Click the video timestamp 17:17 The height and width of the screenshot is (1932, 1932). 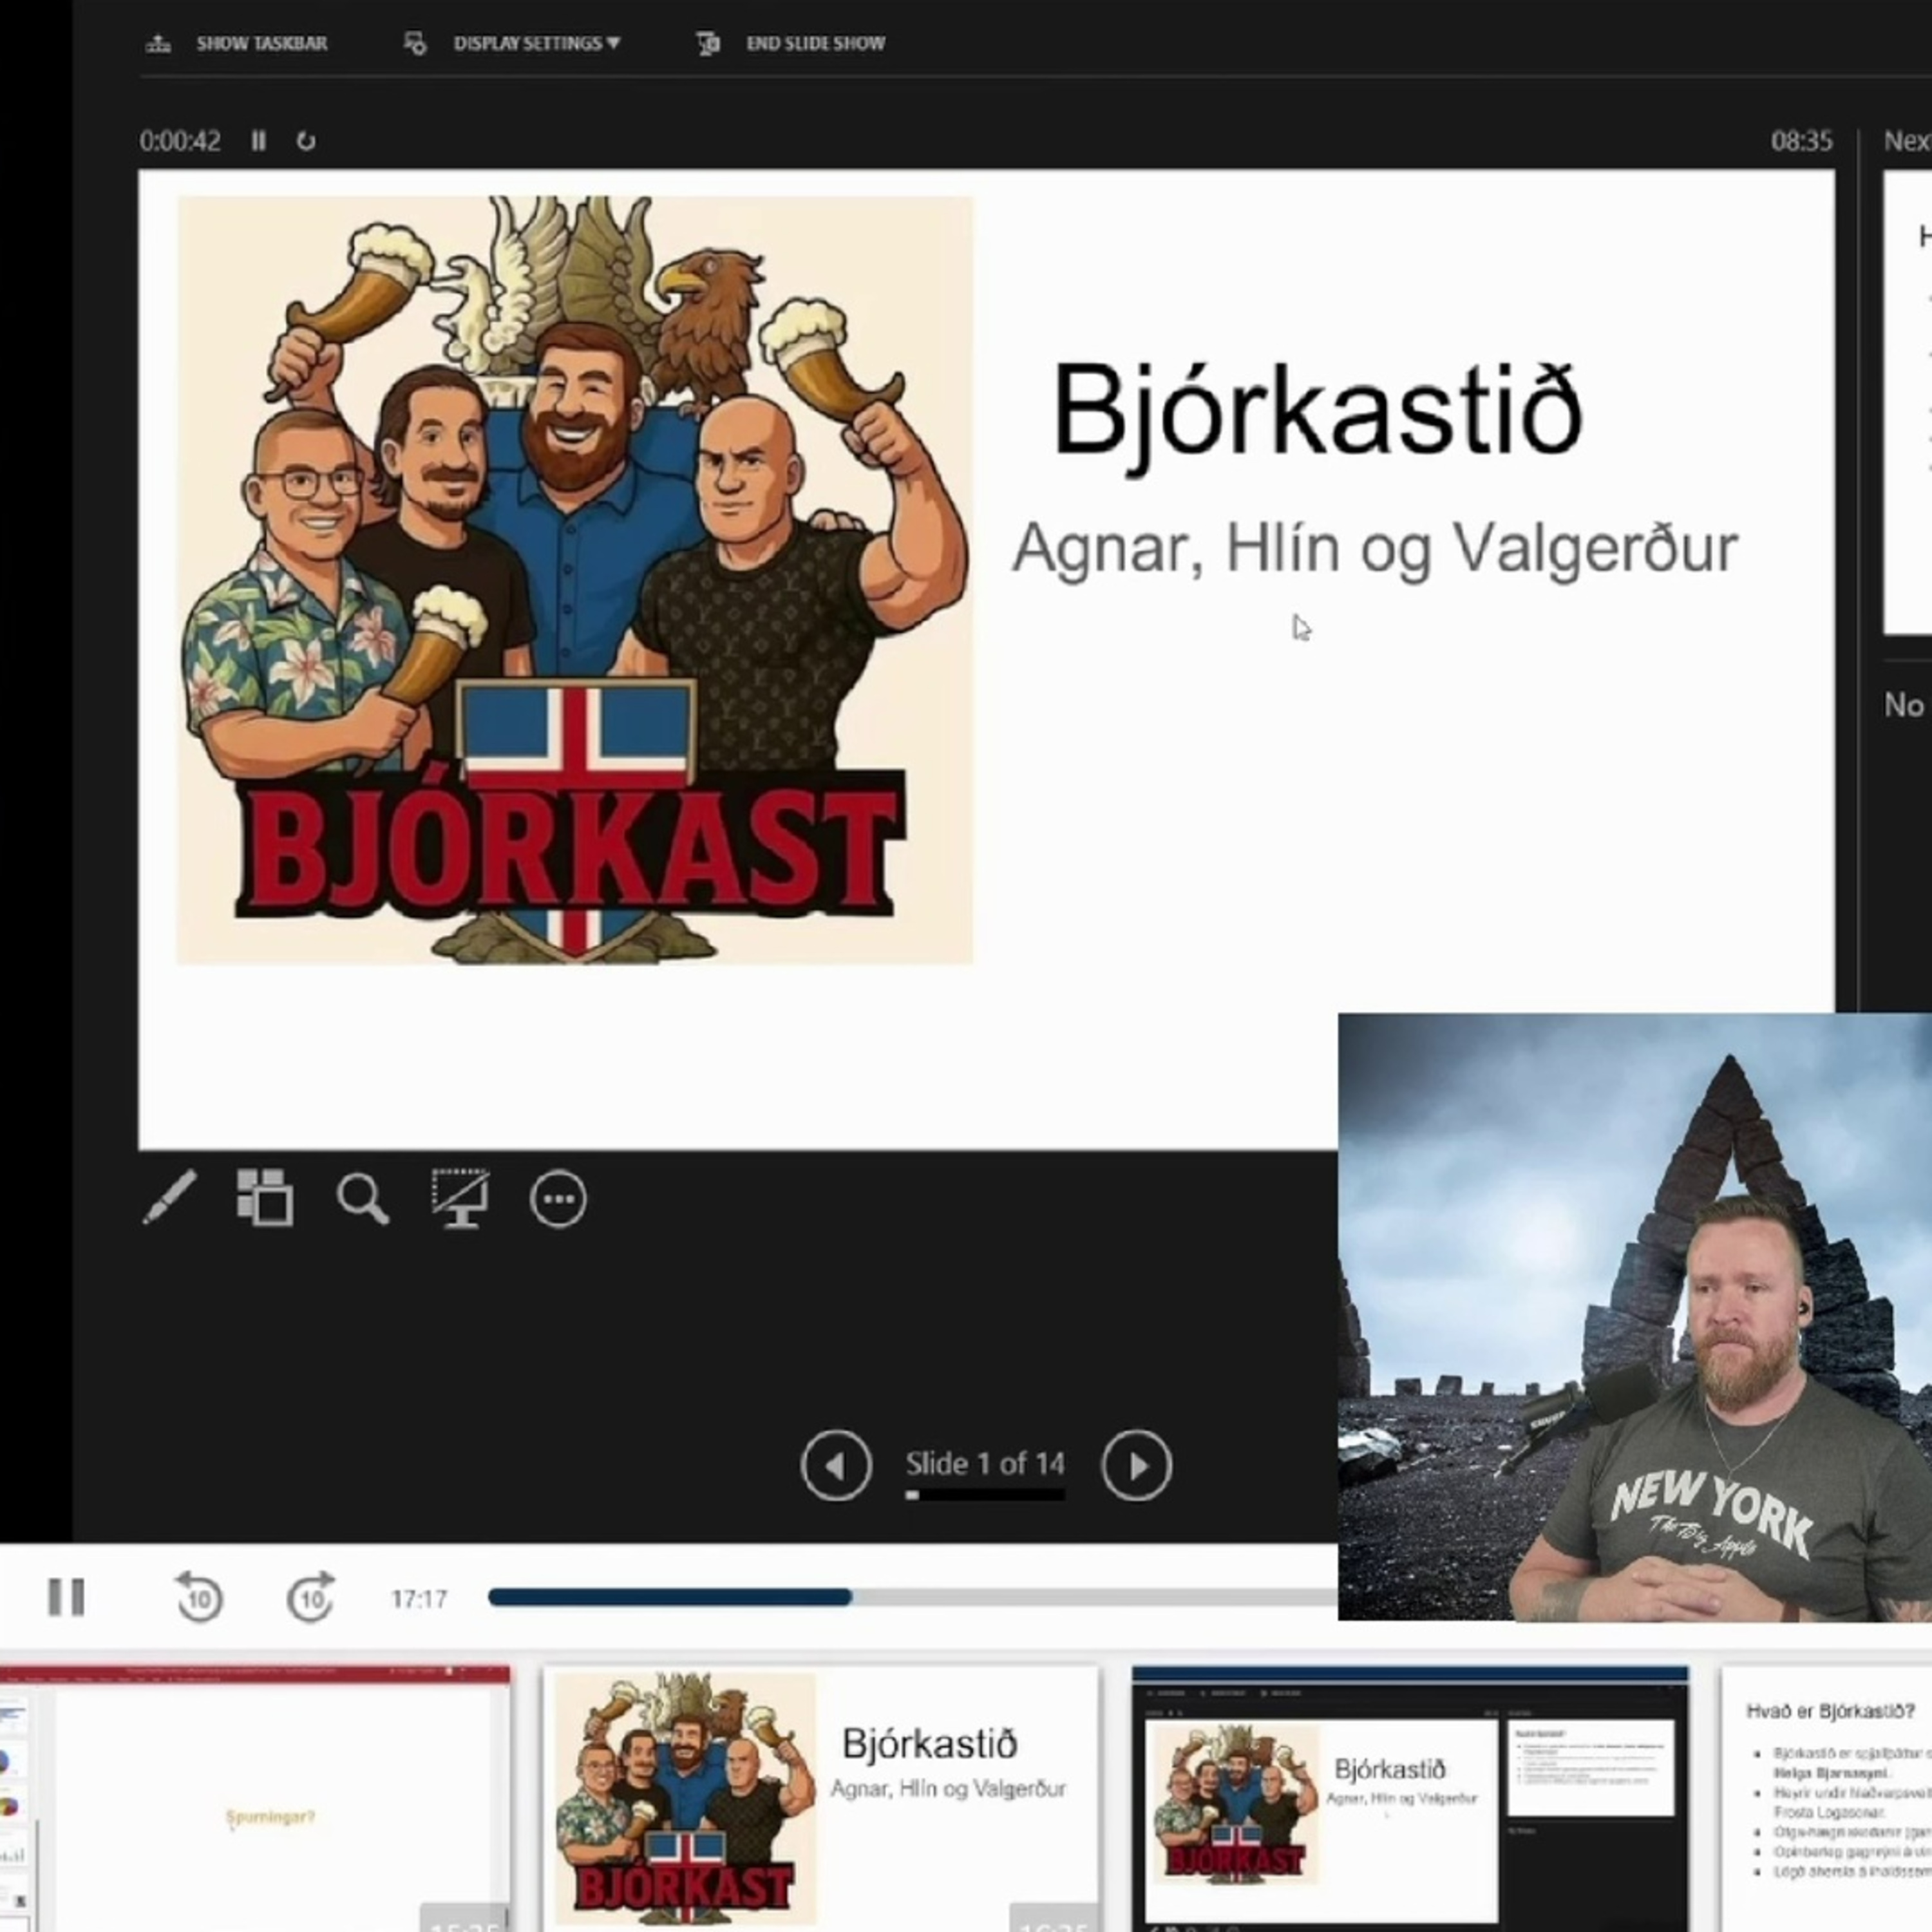419,1599
